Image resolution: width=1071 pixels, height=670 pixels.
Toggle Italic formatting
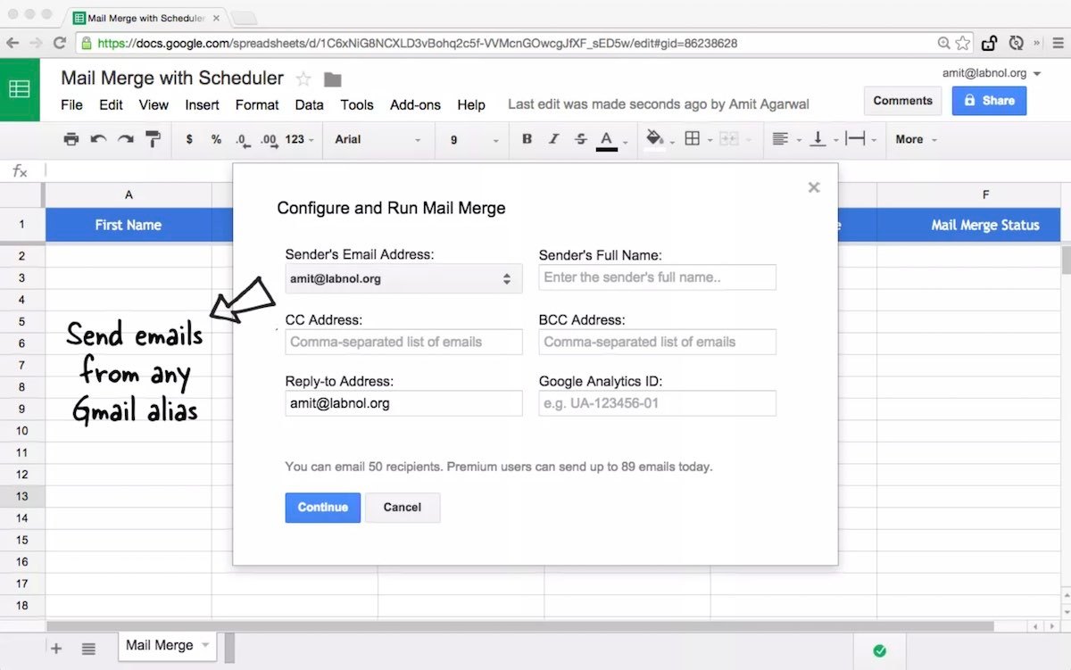(553, 139)
